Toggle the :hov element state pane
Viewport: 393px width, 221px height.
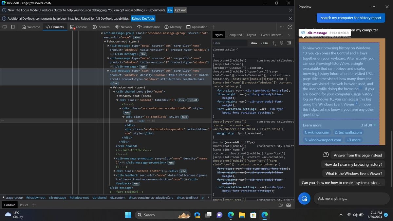click(x=254, y=43)
